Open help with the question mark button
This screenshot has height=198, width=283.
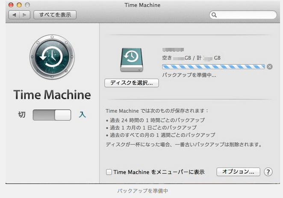268,172
